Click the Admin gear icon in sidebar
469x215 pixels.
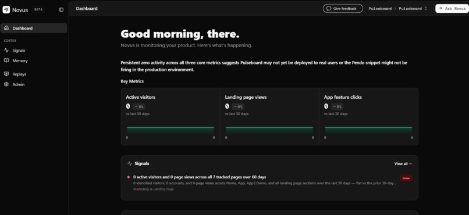[x=6, y=84]
